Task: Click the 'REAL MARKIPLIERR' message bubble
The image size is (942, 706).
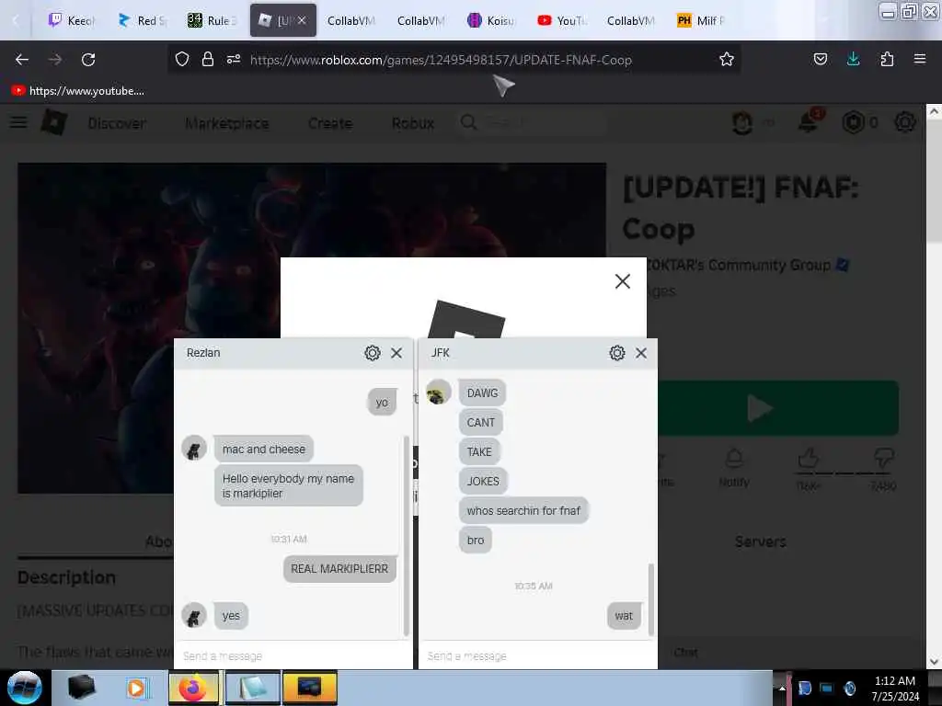Action: tap(339, 568)
